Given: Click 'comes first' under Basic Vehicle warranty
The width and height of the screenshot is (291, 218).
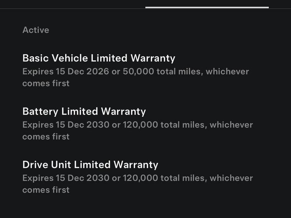Looking at the screenshot, I should point(46,83).
